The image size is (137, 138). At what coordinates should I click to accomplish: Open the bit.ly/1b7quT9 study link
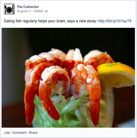tap(115, 21)
